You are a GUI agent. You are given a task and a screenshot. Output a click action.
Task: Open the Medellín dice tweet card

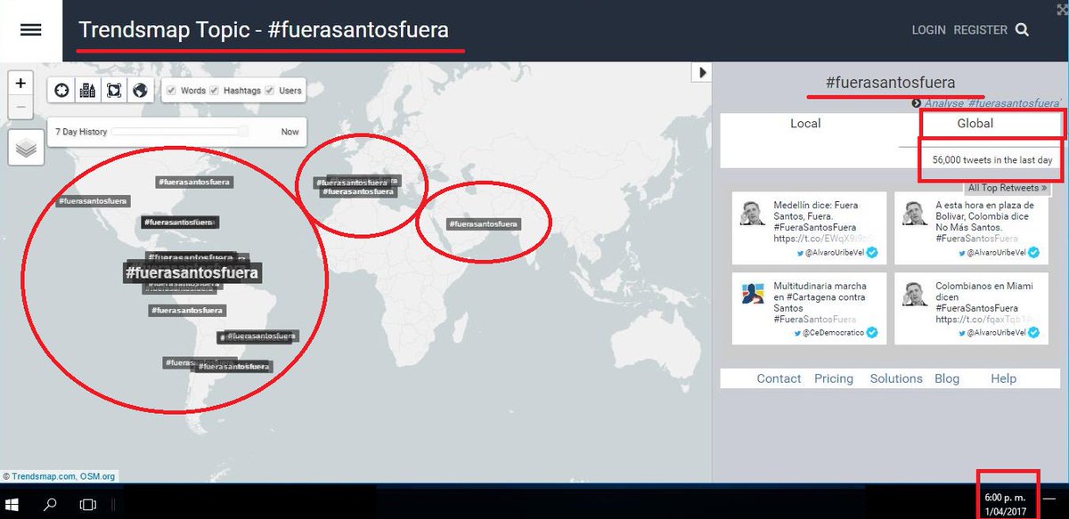809,228
